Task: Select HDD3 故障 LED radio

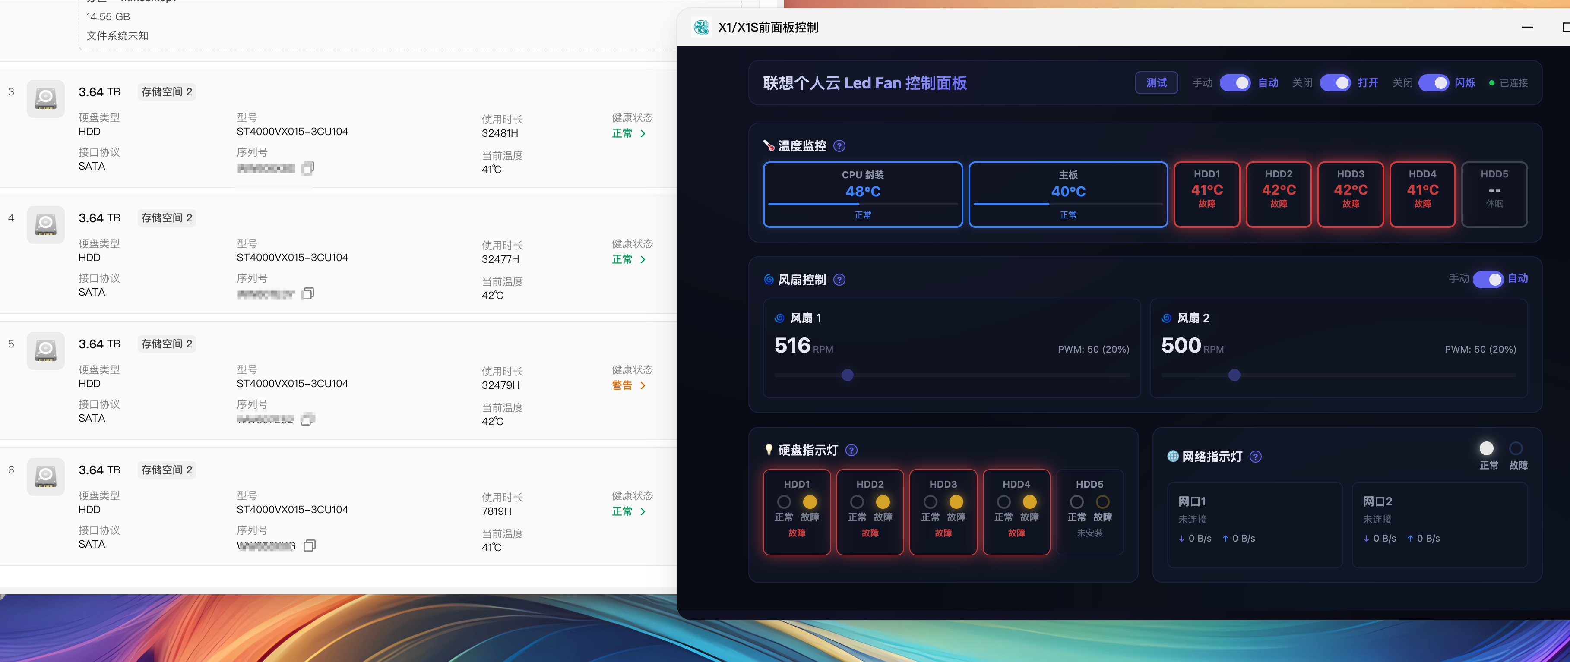Action: pyautogui.click(x=956, y=502)
